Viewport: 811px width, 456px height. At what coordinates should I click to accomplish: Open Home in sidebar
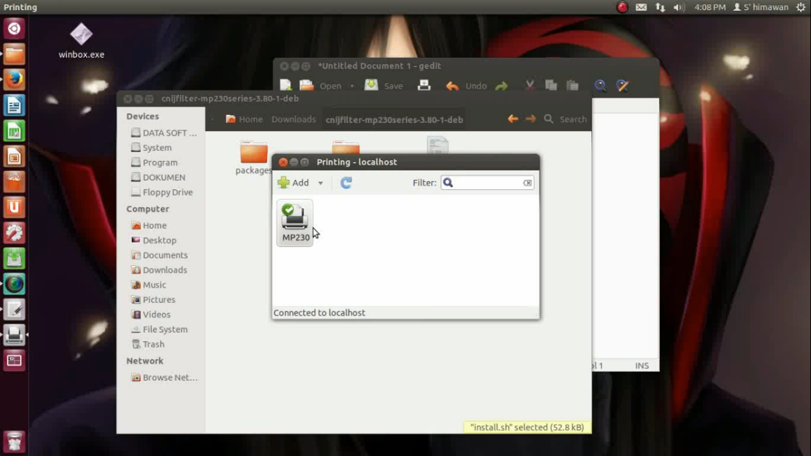point(149,226)
